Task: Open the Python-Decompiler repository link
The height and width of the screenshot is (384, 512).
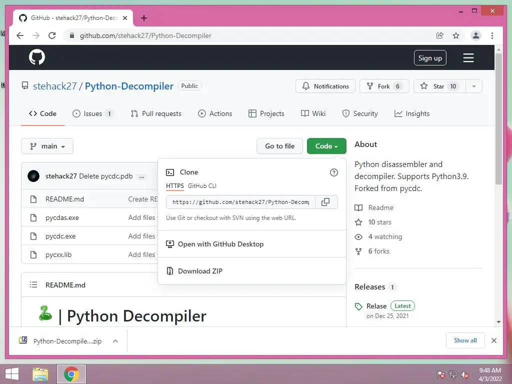Action: tap(129, 86)
